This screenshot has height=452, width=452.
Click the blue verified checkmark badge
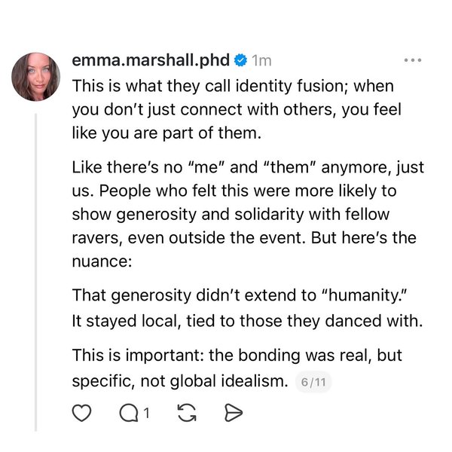pyautogui.click(x=240, y=60)
